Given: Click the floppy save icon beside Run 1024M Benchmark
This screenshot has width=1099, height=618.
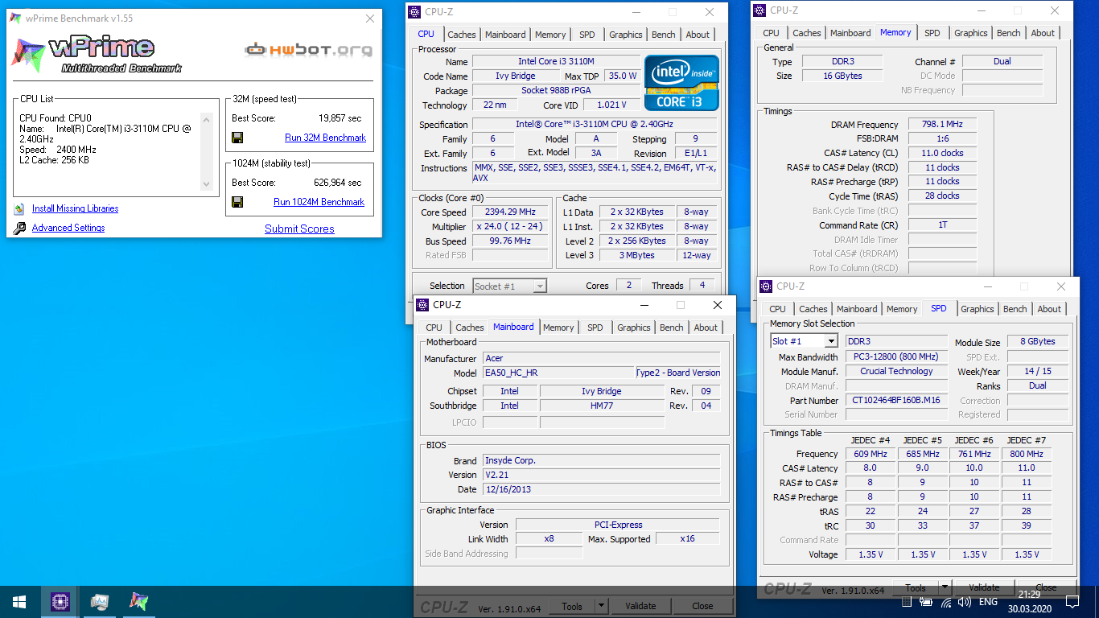Looking at the screenshot, I should [x=237, y=202].
